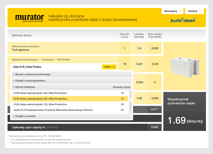Expand Bloczki z betonu komórkowego category
213x154 pixels.
click(32, 74)
